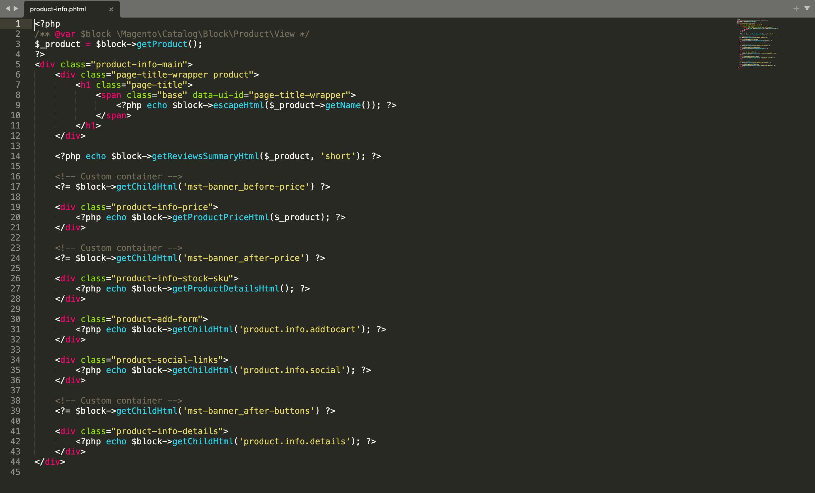Click the plus icon for new tab
This screenshot has height=493, width=815.
tap(796, 8)
